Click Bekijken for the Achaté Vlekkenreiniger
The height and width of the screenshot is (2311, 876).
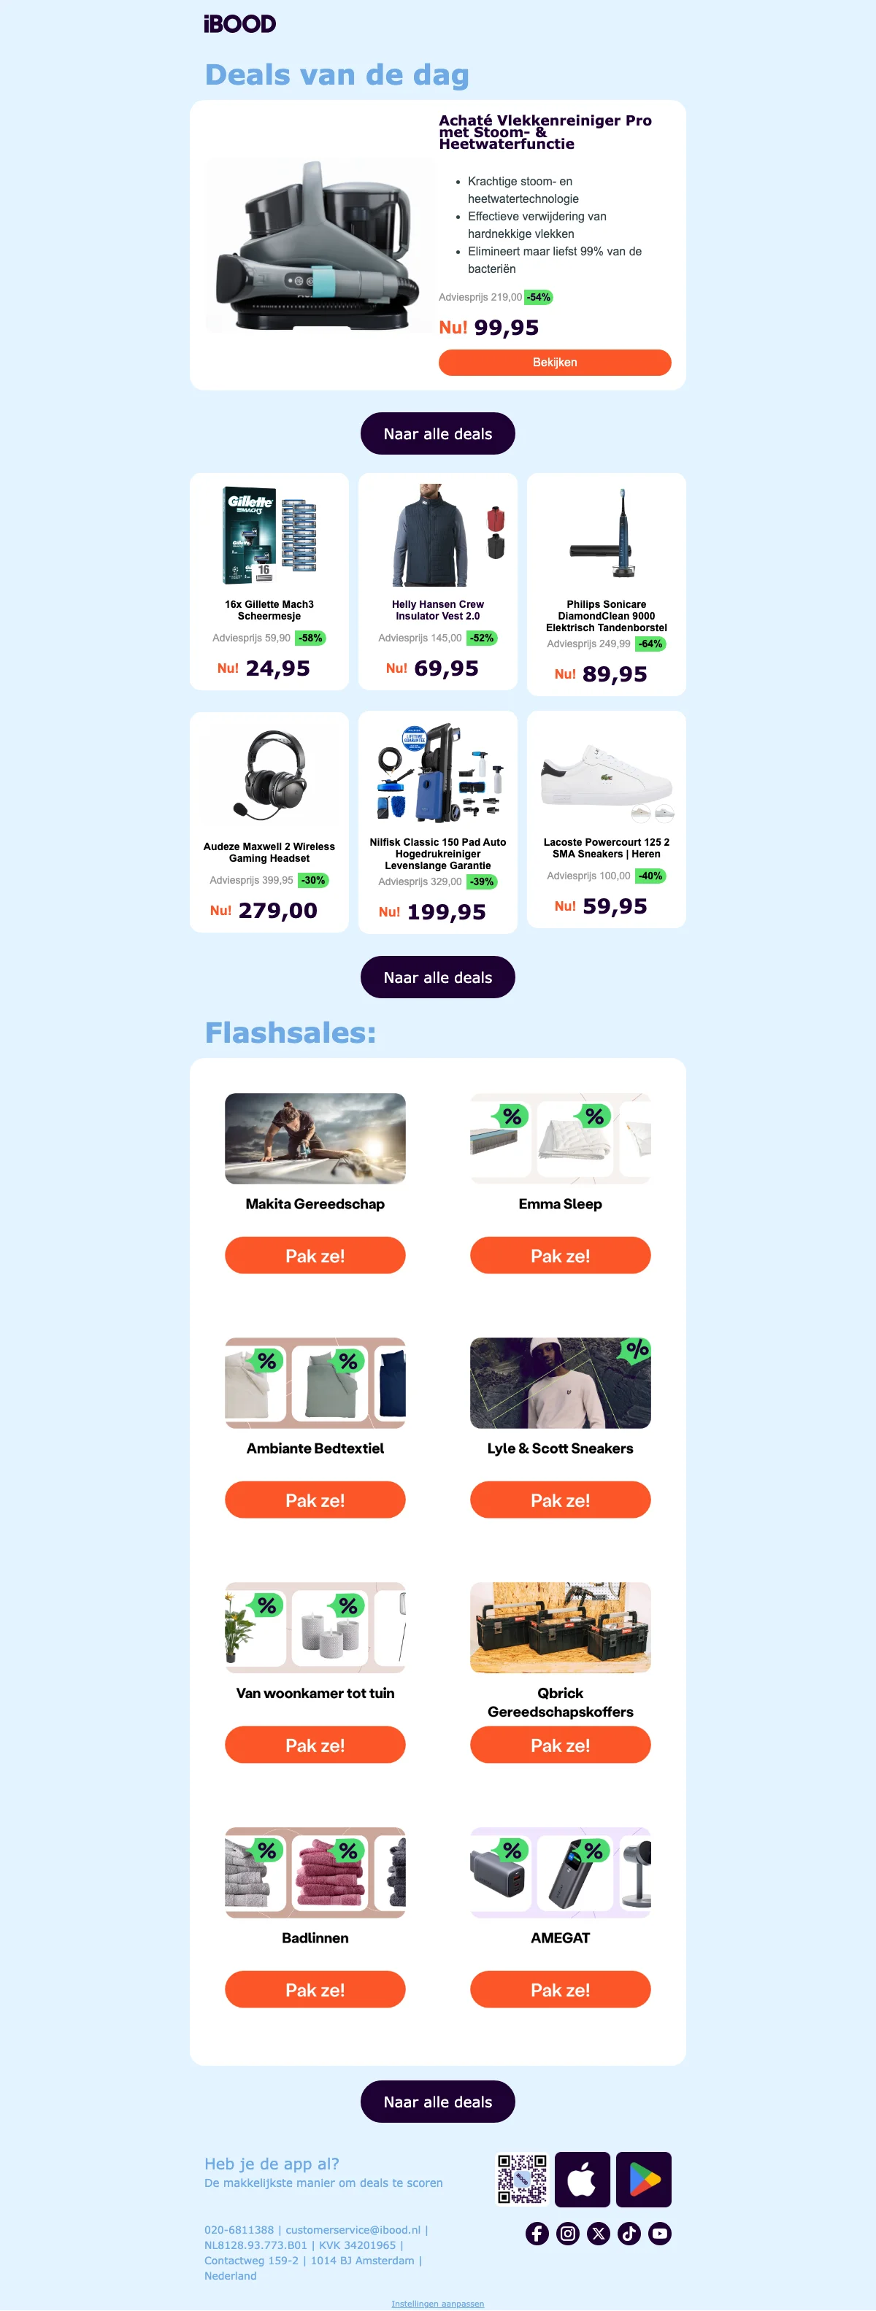[555, 363]
